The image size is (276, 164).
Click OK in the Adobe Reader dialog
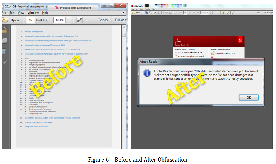click(x=249, y=98)
